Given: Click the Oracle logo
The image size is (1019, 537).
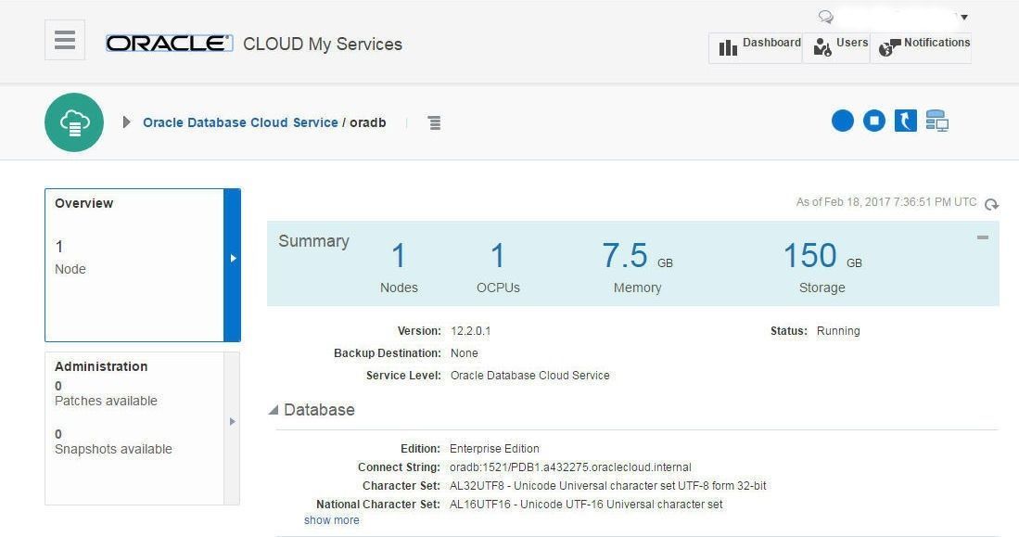Looking at the screenshot, I should pos(169,44).
